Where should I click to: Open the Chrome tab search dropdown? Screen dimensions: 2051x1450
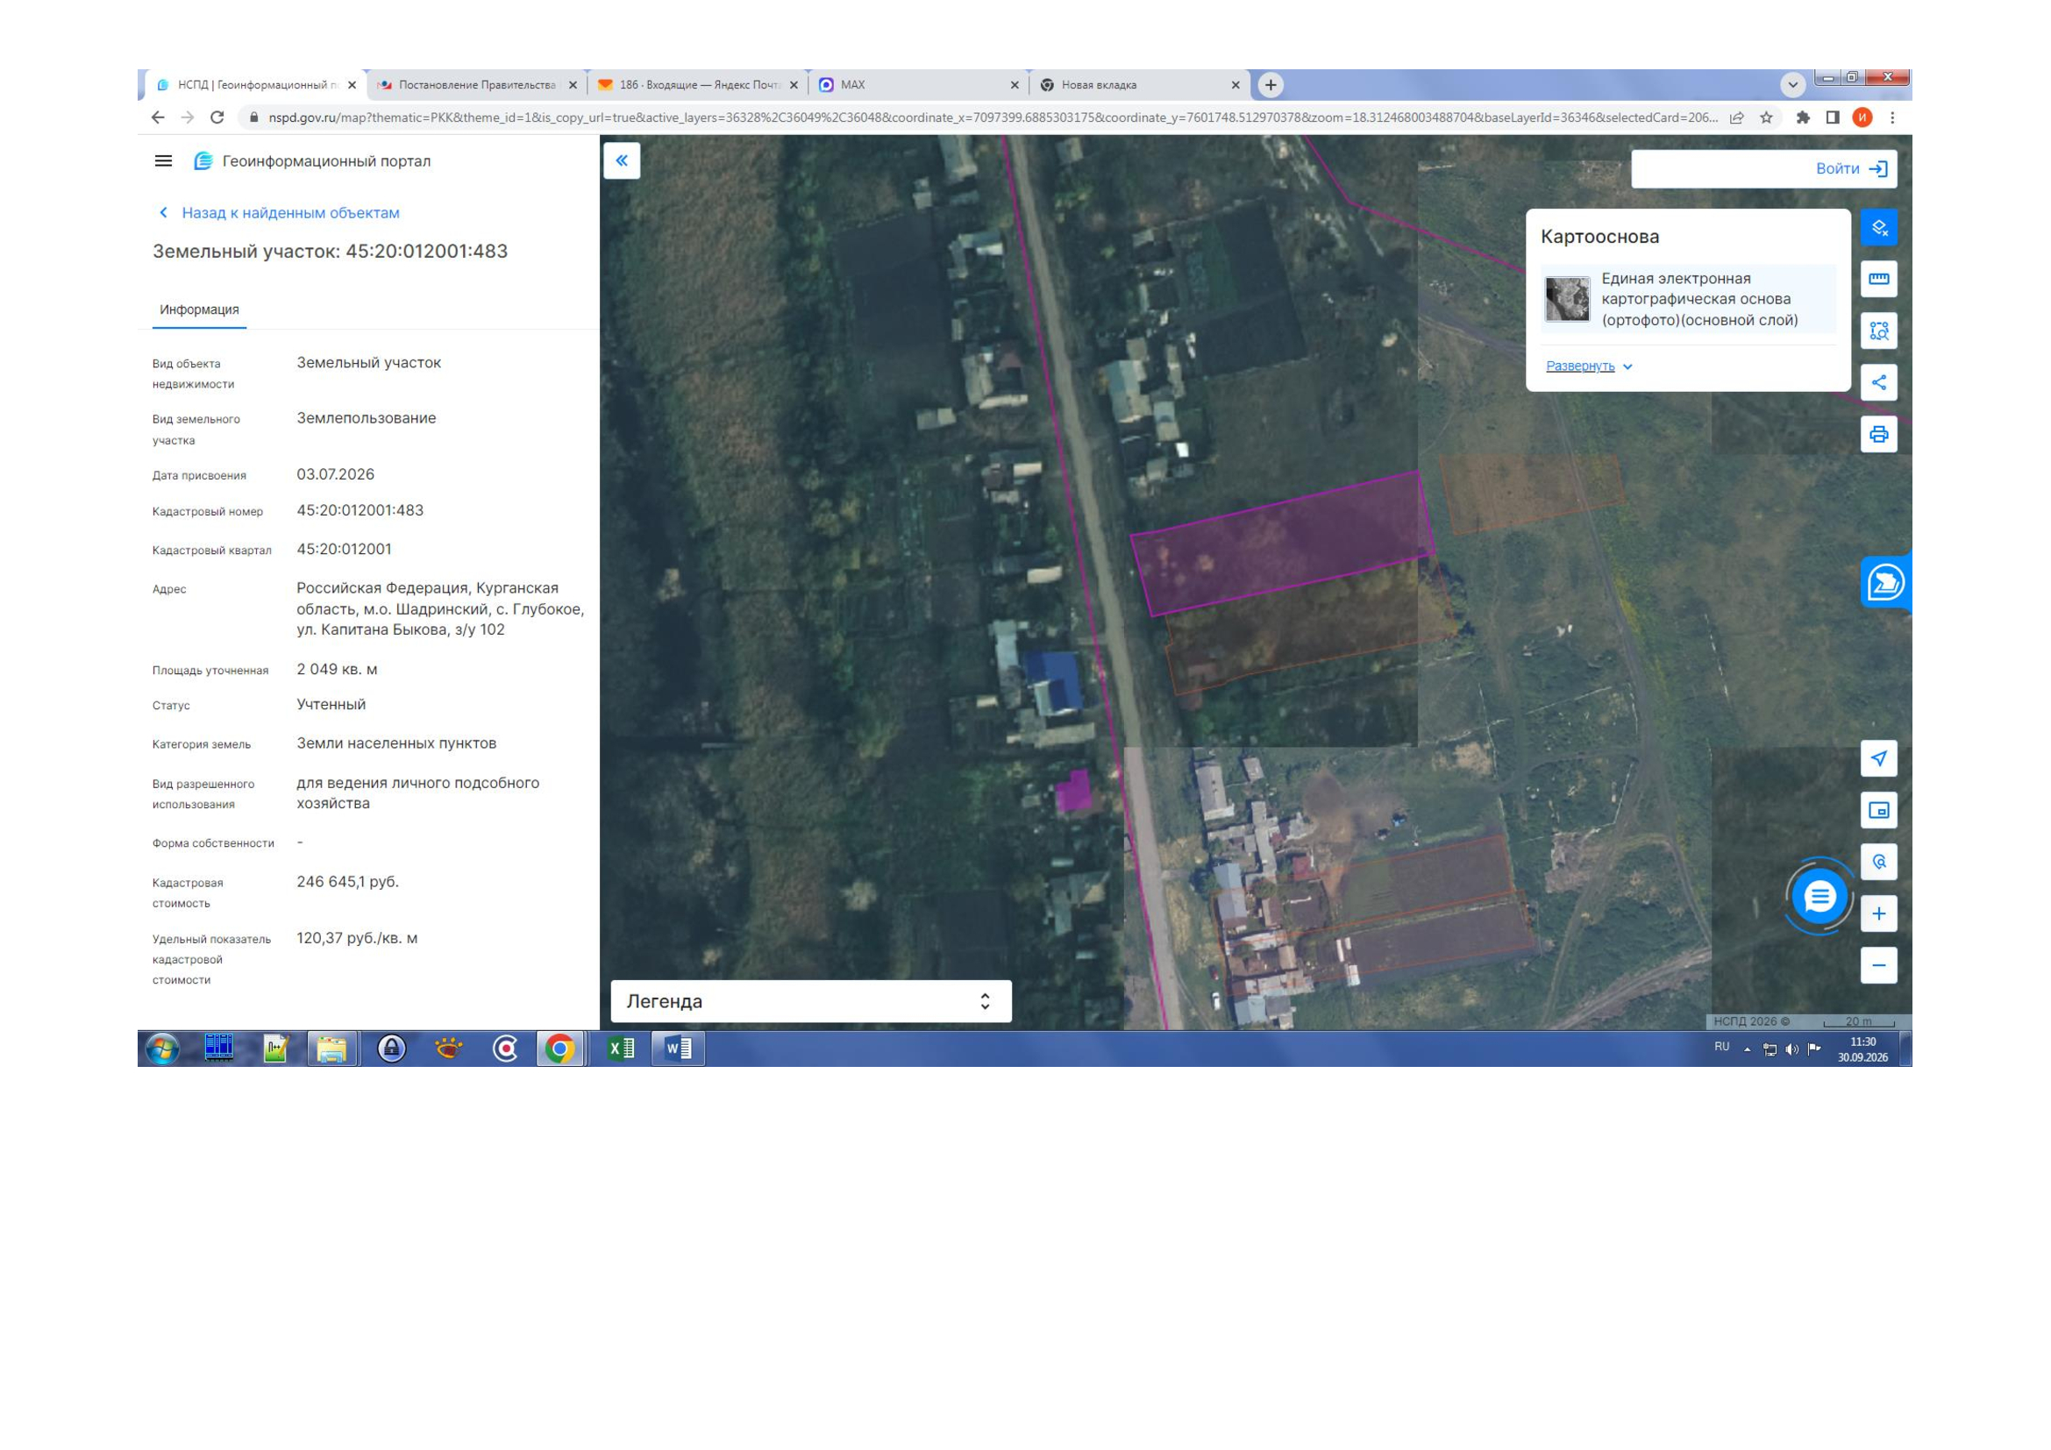(1792, 85)
